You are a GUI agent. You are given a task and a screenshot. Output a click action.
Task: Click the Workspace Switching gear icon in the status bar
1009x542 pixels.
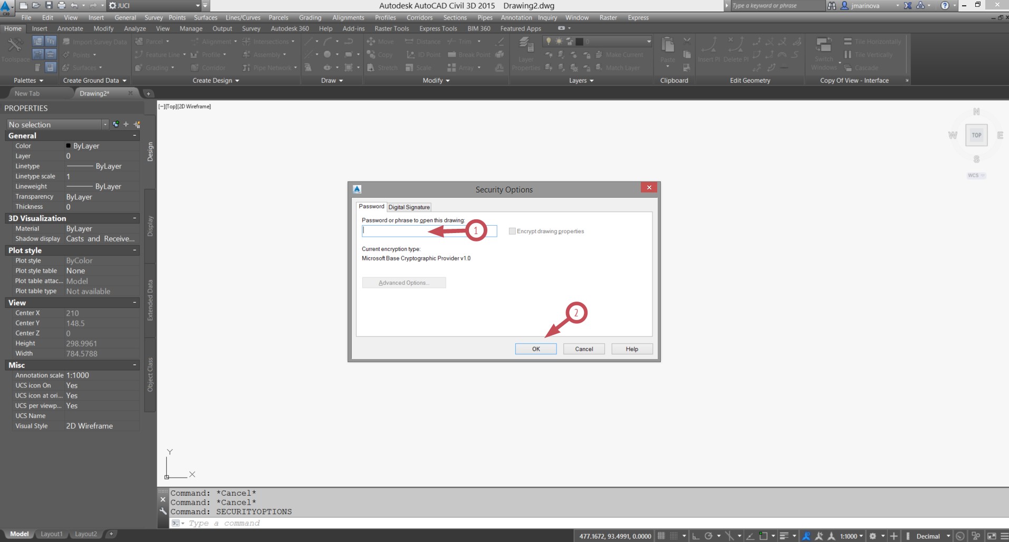tap(873, 536)
